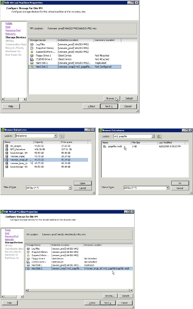Click right arrow of top window sidebar scrollbar
This screenshot has height=309, width=193.
point(25,99)
